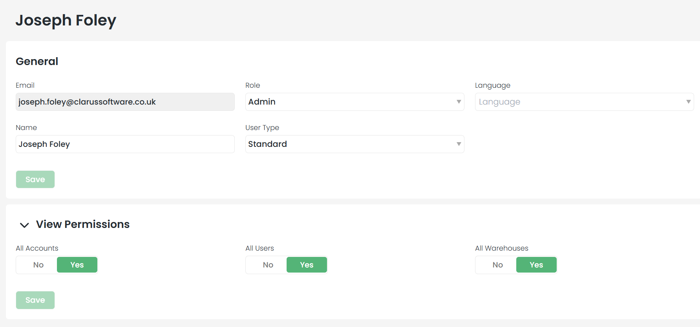Open the Language selection field
Screen dimensions: 700x327
579,102
